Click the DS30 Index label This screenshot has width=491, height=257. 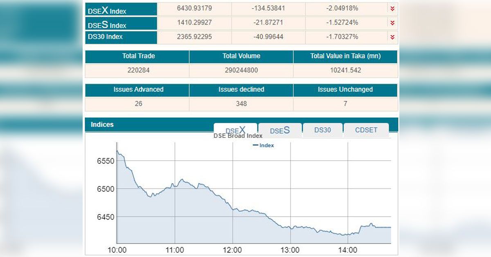point(105,37)
